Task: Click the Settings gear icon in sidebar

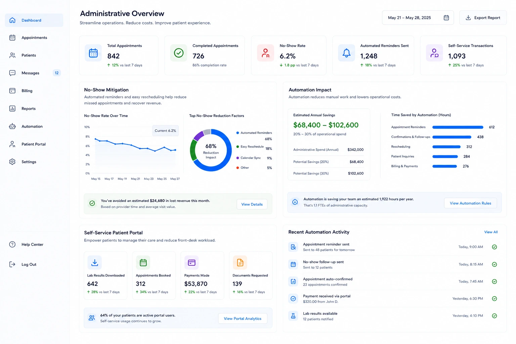Action: point(12,162)
